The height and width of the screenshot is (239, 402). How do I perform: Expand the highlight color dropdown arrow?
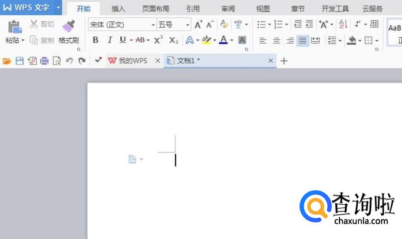[x=215, y=40]
